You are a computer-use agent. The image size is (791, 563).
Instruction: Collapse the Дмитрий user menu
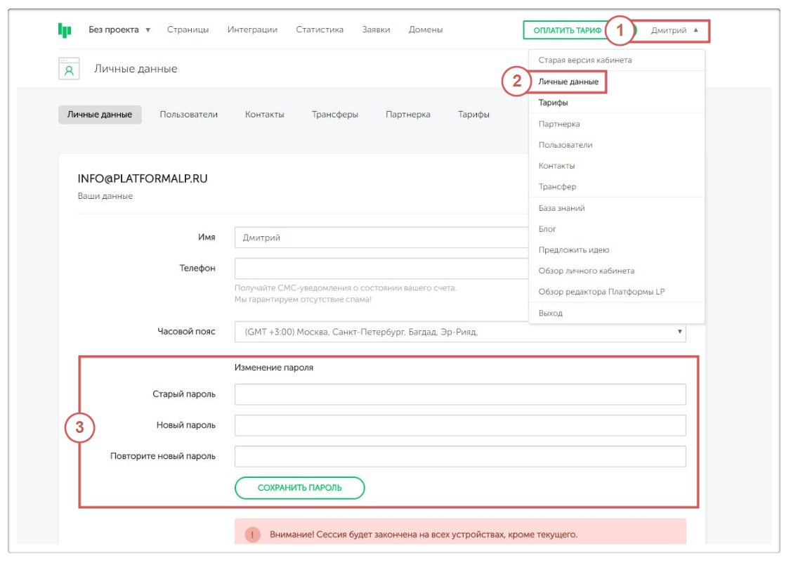(x=674, y=30)
